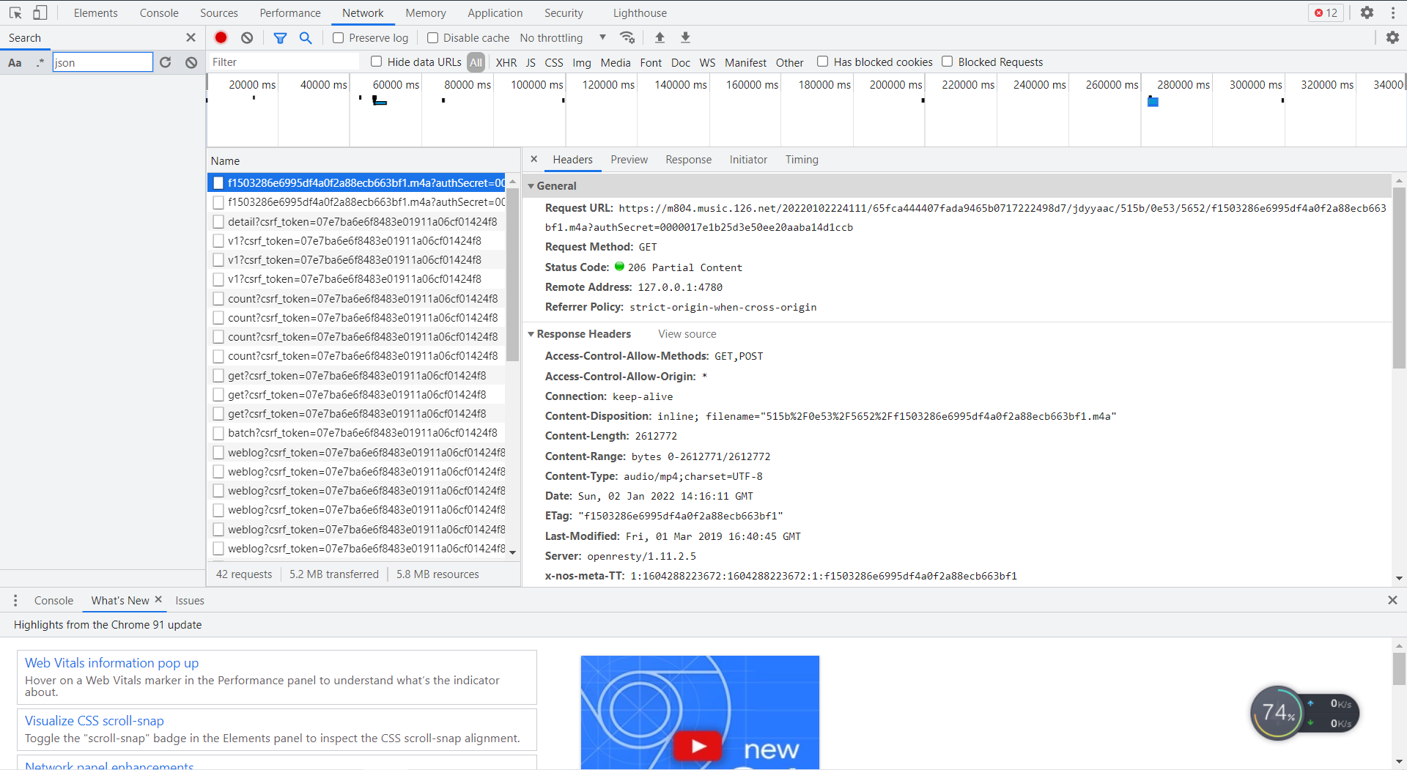Open the Sources panel
This screenshot has height=770, width=1407.
(x=219, y=12)
